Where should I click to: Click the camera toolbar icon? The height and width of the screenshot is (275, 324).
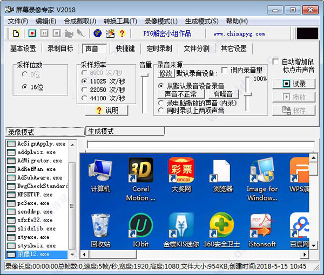coord(69,33)
